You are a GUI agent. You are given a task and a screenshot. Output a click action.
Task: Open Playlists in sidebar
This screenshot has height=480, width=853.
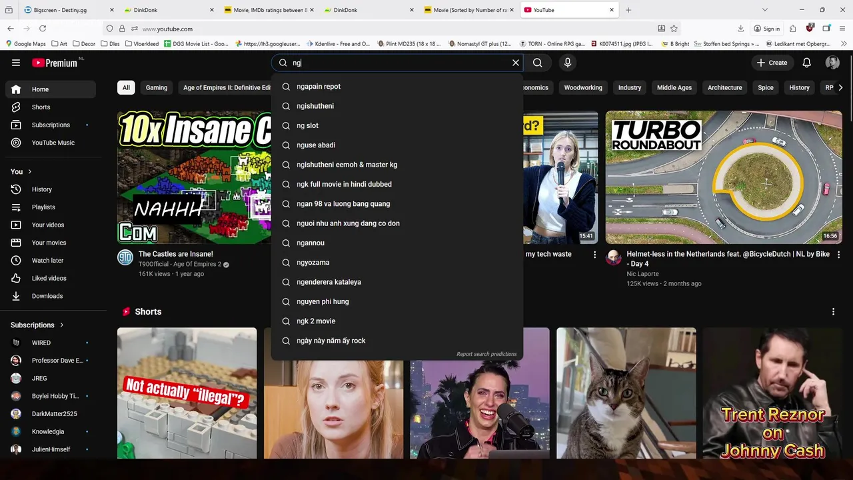pos(51,207)
